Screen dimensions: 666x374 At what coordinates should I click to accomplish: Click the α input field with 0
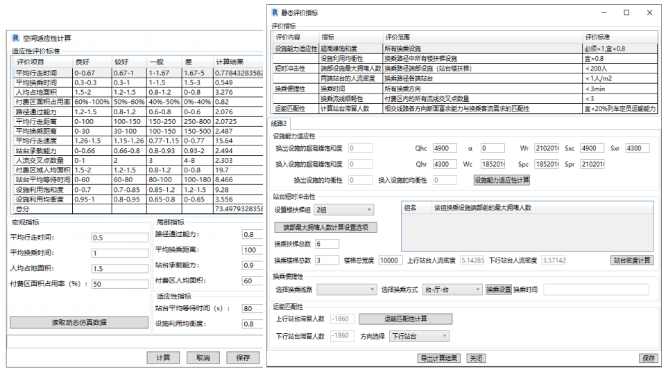[493, 148]
